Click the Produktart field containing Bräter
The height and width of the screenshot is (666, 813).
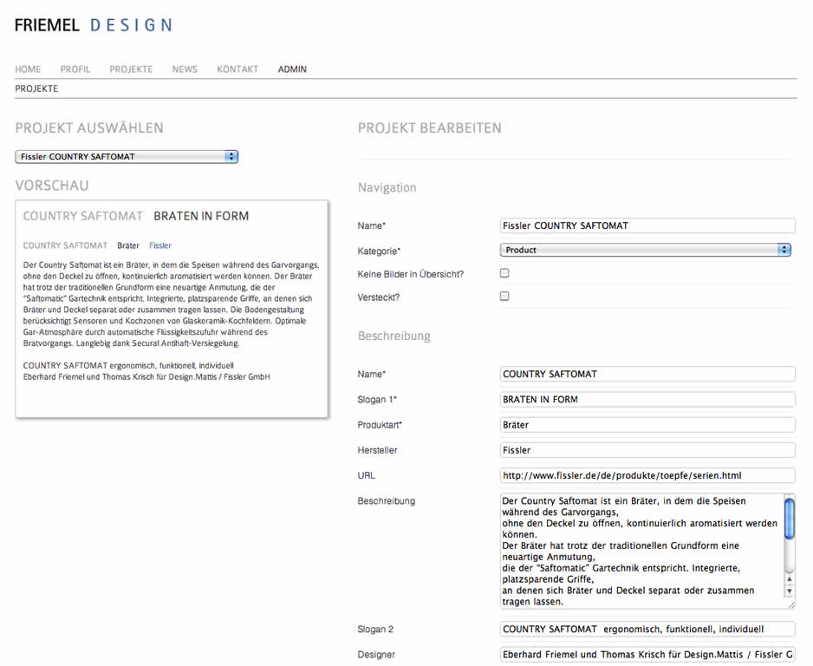click(647, 425)
